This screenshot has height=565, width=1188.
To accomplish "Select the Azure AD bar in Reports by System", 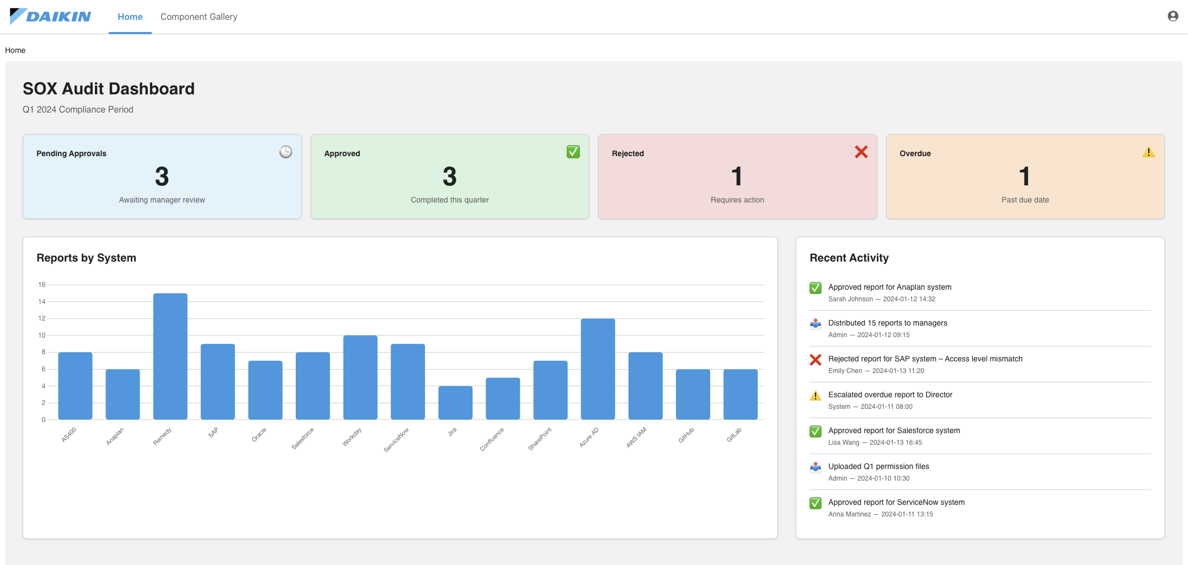I will [x=598, y=367].
